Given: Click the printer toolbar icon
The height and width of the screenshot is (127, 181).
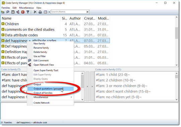Looking at the screenshot, I should click(x=40, y=12).
